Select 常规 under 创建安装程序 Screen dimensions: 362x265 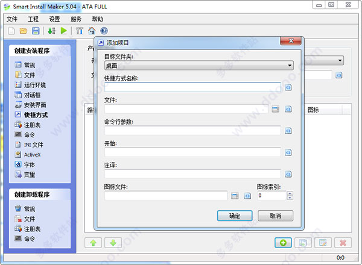[x=25, y=65]
